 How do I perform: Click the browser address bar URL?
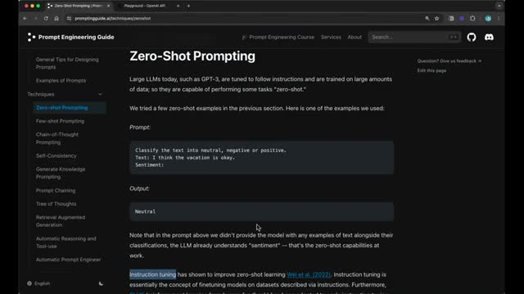[113, 18]
